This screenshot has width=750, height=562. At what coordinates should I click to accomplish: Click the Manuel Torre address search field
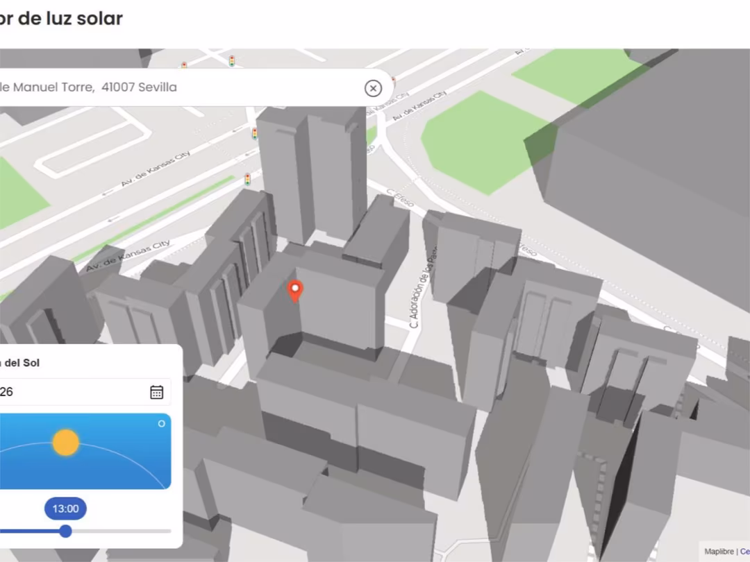point(174,87)
